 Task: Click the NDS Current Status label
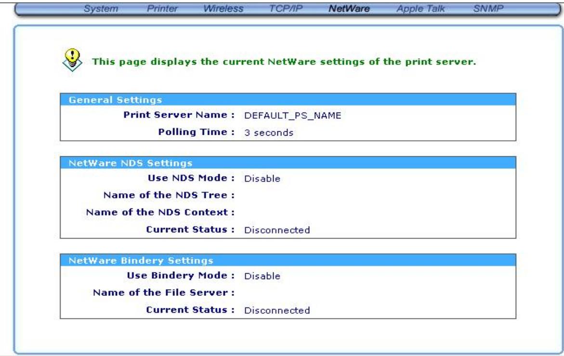[190, 229]
